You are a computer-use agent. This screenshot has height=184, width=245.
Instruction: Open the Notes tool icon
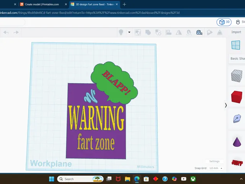(x=209, y=32)
